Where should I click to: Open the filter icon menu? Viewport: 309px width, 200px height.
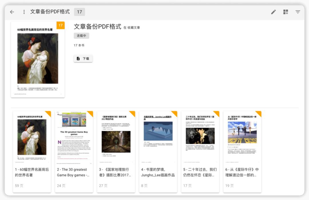pos(298,12)
